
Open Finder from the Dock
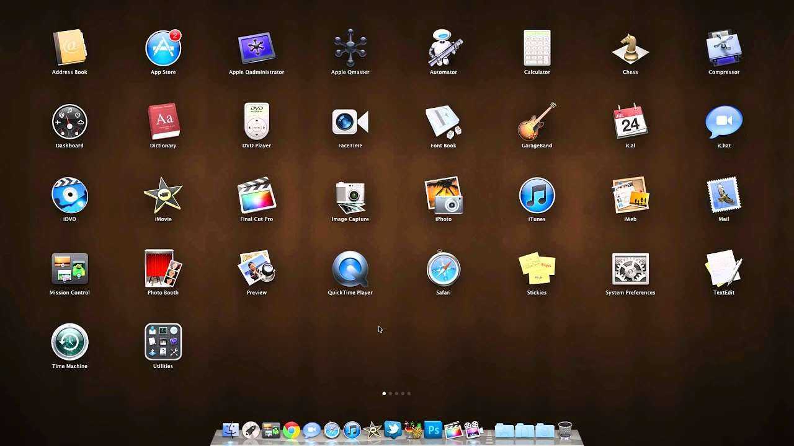click(x=230, y=430)
